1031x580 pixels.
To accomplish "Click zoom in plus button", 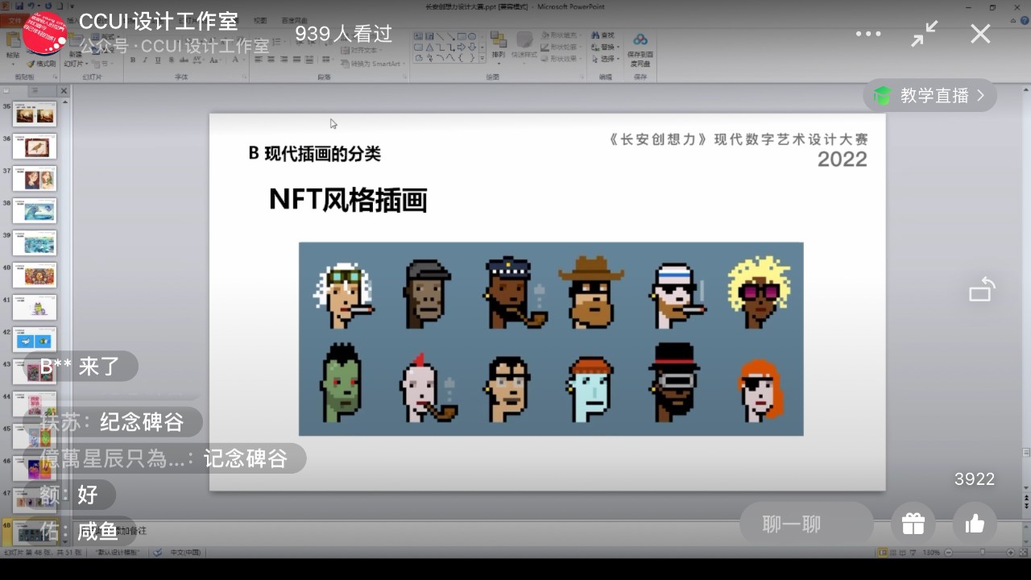I will [x=1010, y=553].
